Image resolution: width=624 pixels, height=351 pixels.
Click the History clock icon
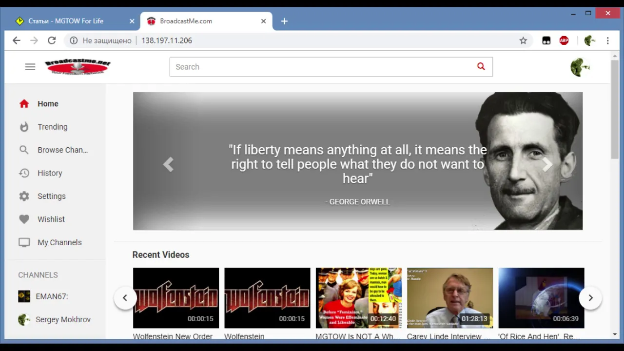tap(24, 173)
